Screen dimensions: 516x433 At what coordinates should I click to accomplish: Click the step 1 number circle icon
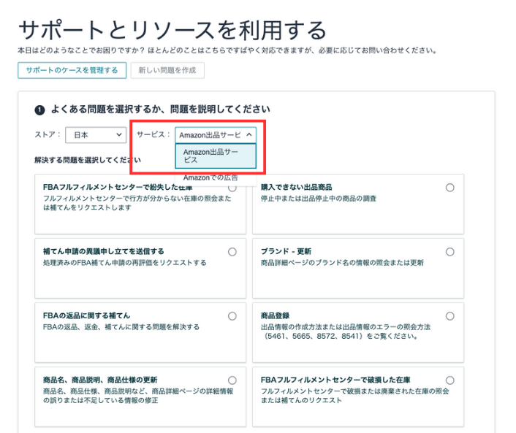[39, 110]
